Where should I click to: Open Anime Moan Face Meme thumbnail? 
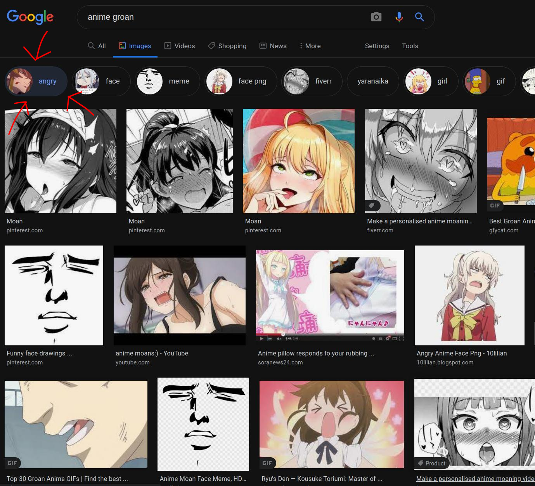[x=203, y=424]
